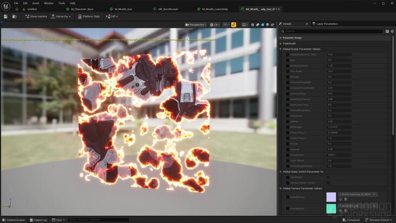Enable override for BrightnessAdjust parameter
The height and width of the screenshot is (223, 396).
[288, 66]
